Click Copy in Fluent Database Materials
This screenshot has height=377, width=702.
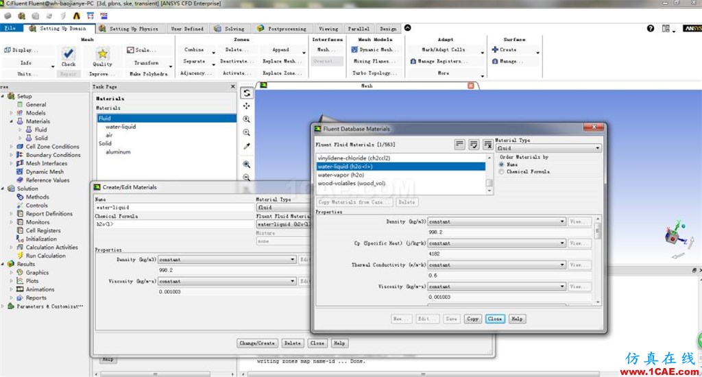[x=473, y=319]
